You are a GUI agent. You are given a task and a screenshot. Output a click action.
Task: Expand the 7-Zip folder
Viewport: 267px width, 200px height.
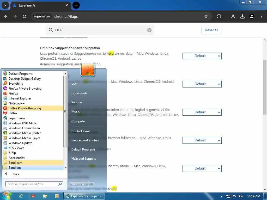coord(33,153)
